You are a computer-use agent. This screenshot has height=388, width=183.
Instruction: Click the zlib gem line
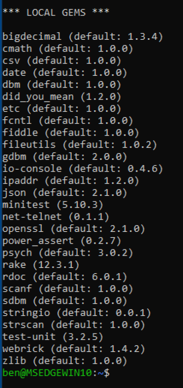65,361
